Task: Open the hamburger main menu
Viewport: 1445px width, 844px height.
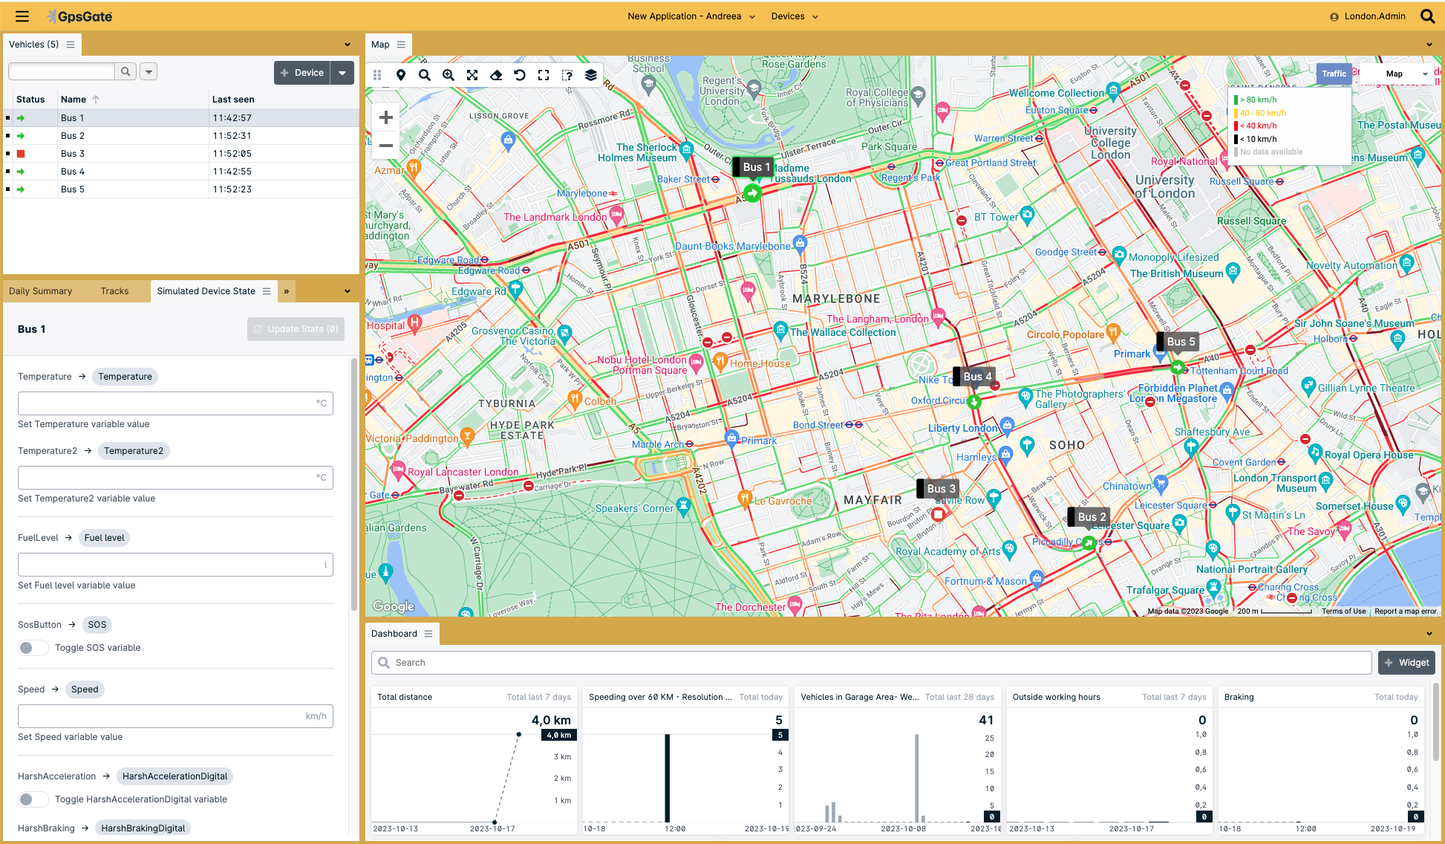Action: [22, 16]
